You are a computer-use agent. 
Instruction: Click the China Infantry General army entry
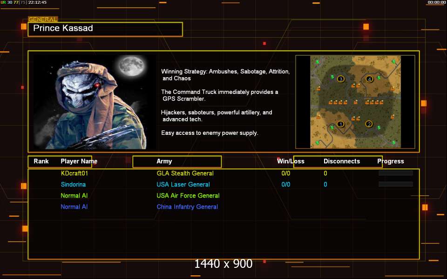tap(187, 206)
